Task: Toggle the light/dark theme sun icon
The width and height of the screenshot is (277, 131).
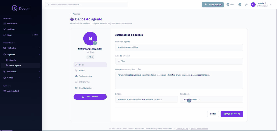Action: click(246, 5)
